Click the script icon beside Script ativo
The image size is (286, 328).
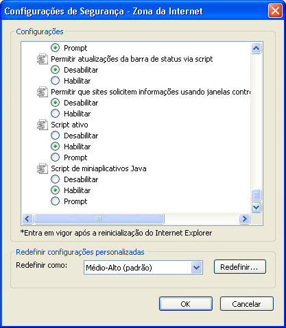click(x=43, y=125)
